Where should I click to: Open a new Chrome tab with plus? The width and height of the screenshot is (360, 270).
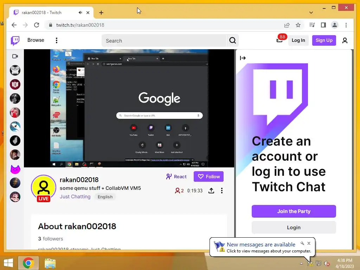(x=101, y=13)
